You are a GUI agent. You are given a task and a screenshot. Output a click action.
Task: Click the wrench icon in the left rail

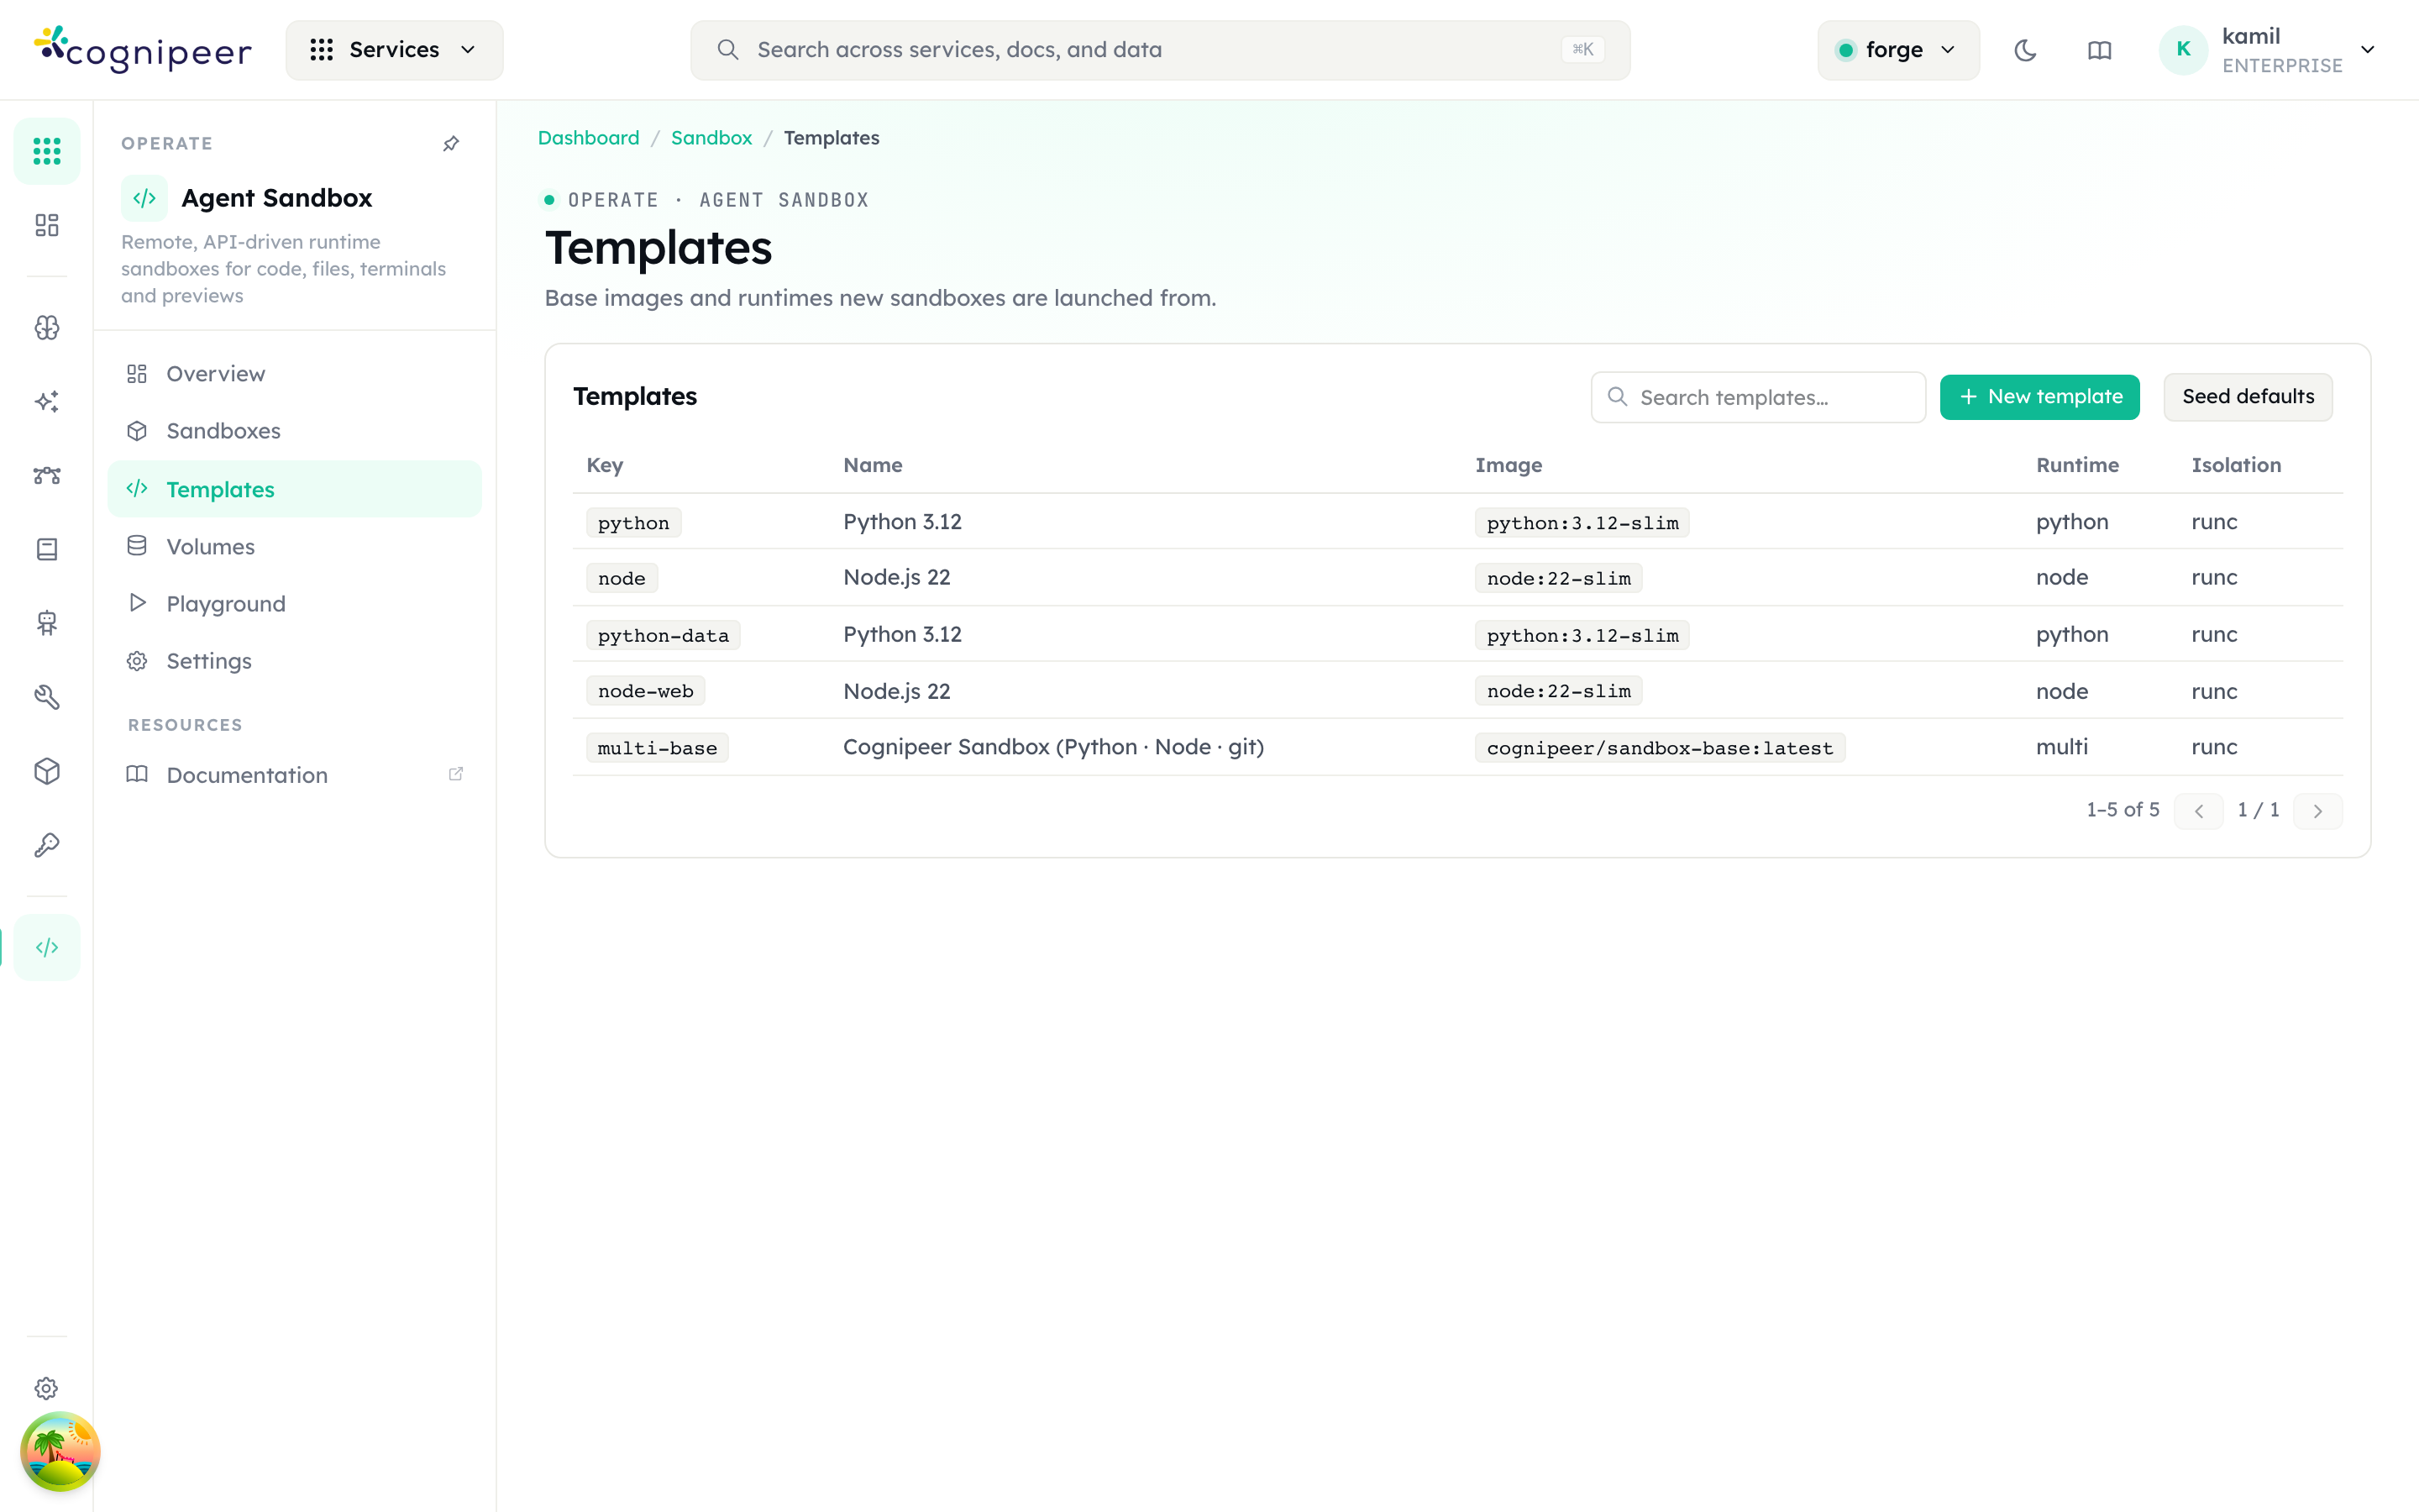click(47, 697)
